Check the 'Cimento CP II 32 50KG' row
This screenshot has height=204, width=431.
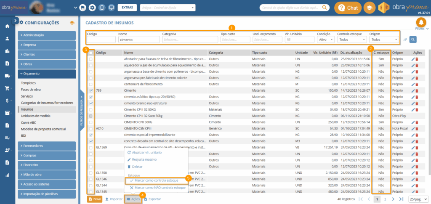point(91,109)
